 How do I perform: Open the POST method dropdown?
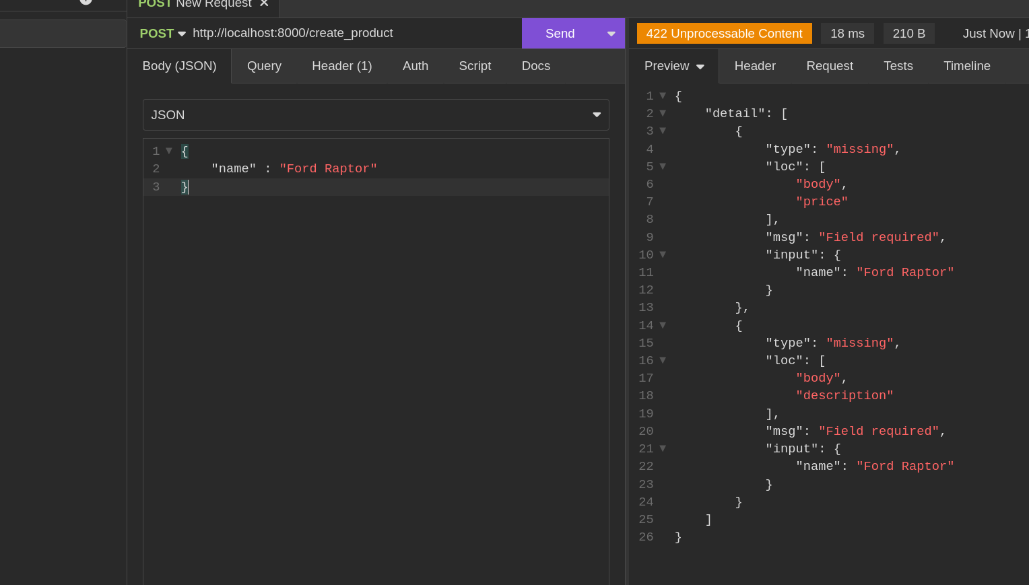[162, 34]
